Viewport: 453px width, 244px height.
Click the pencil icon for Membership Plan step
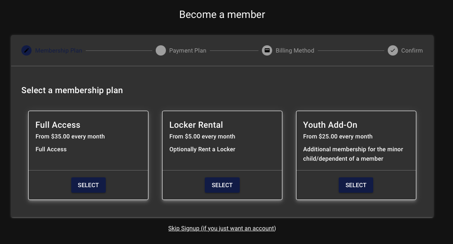pos(26,50)
